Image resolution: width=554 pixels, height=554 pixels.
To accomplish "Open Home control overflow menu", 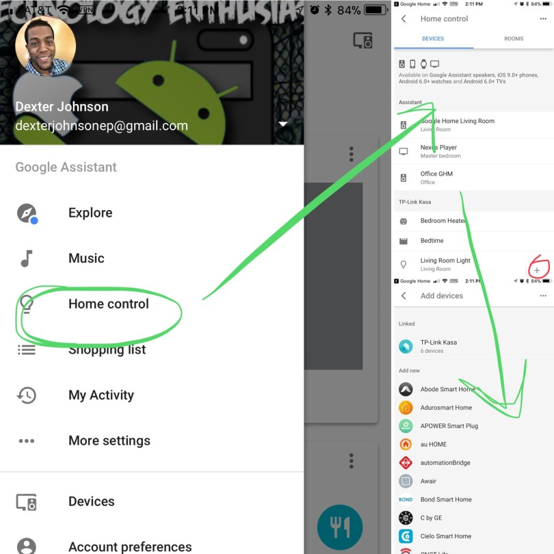I will (x=543, y=19).
